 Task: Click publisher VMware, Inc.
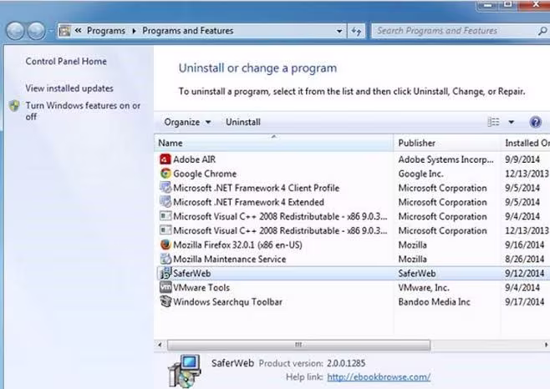pos(424,288)
